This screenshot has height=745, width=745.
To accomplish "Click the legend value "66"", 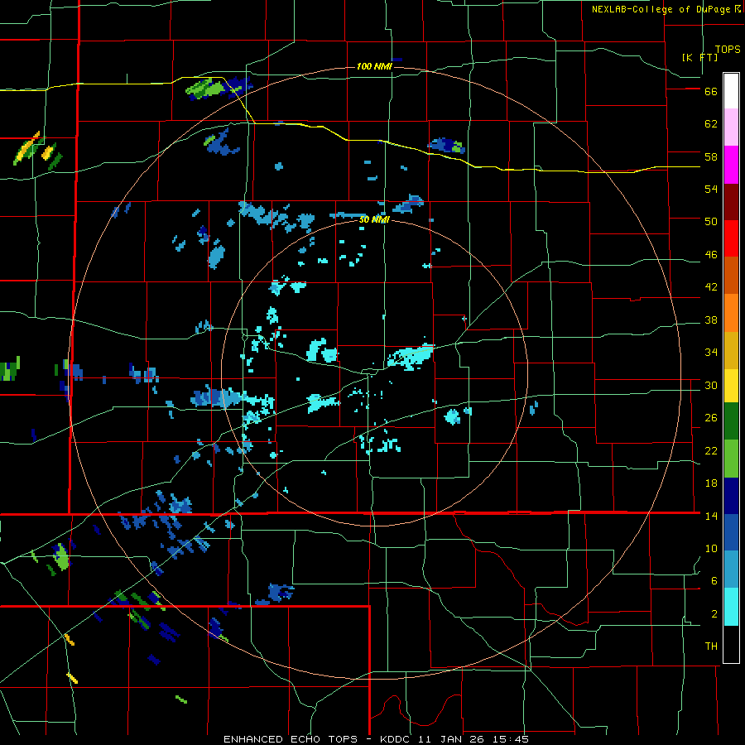I will (711, 91).
